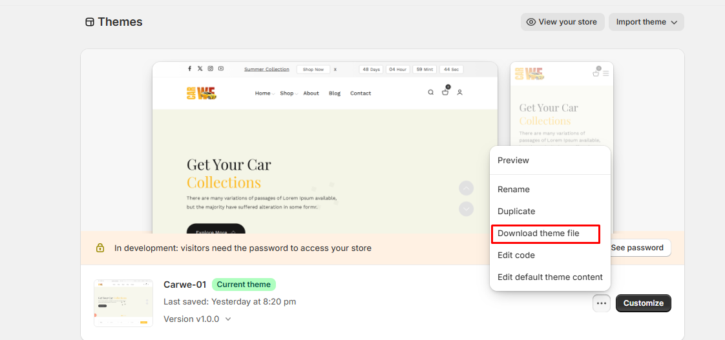Screen dimensions: 725x340
Task: Select Download theme file from menu
Action: pyautogui.click(x=538, y=234)
